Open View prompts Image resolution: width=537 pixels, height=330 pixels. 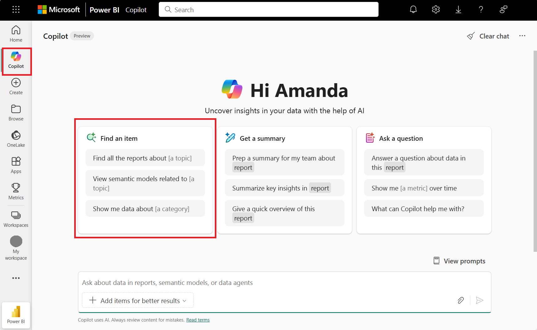(x=459, y=261)
